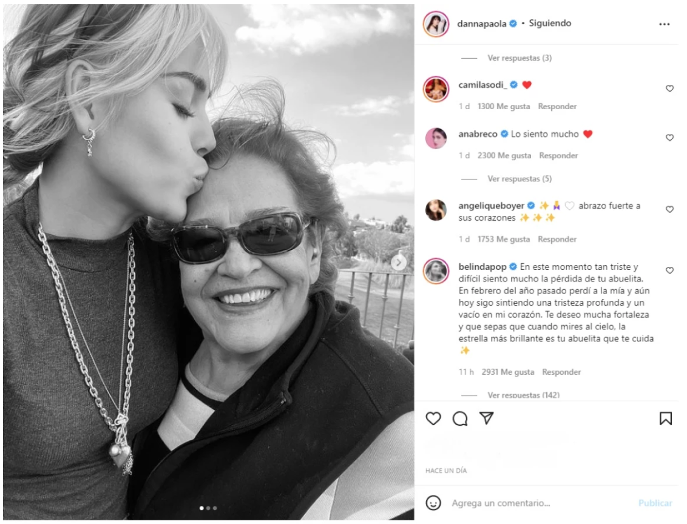The width and height of the screenshot is (687, 524).
Task: Expand 'Ver respuestas (142)' replies
Action: tap(523, 395)
